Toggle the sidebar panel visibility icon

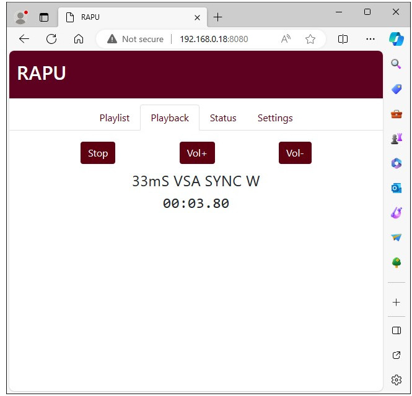[397, 330]
